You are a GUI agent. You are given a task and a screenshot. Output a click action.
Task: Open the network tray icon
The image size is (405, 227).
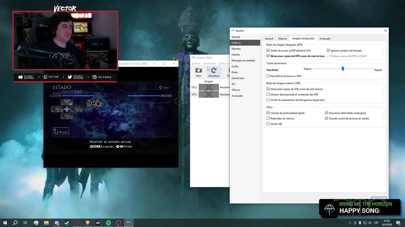(365, 223)
